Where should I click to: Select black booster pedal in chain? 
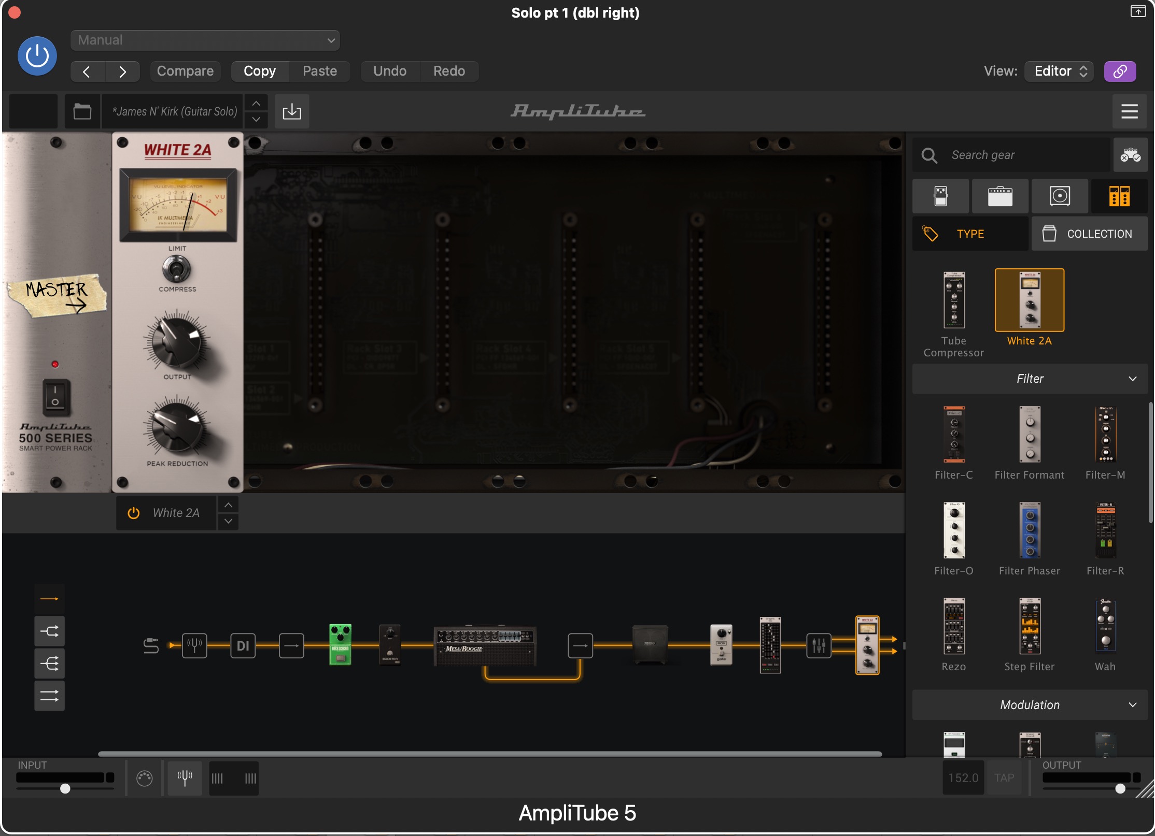tap(390, 645)
